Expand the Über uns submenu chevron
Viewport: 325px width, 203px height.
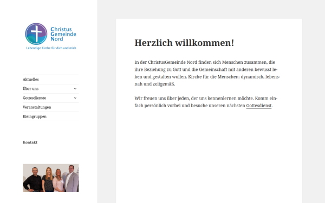pos(75,89)
